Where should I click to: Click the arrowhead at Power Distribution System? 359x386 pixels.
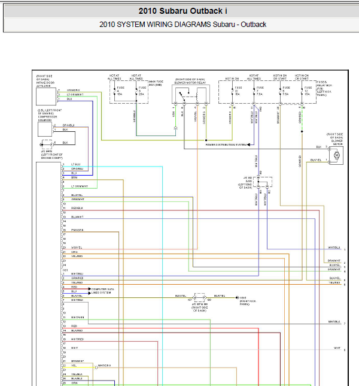249,145
